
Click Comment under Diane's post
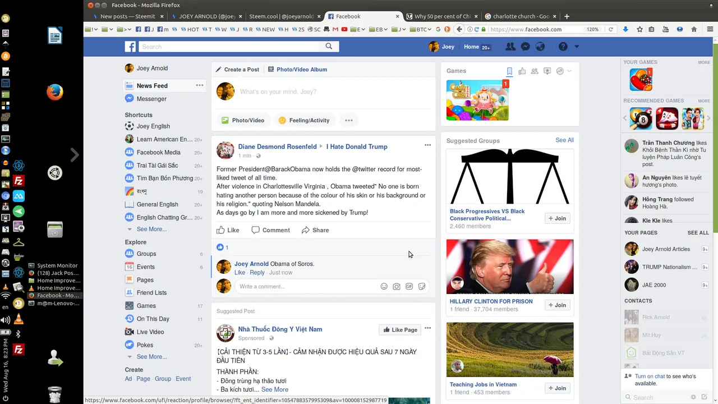click(x=271, y=230)
